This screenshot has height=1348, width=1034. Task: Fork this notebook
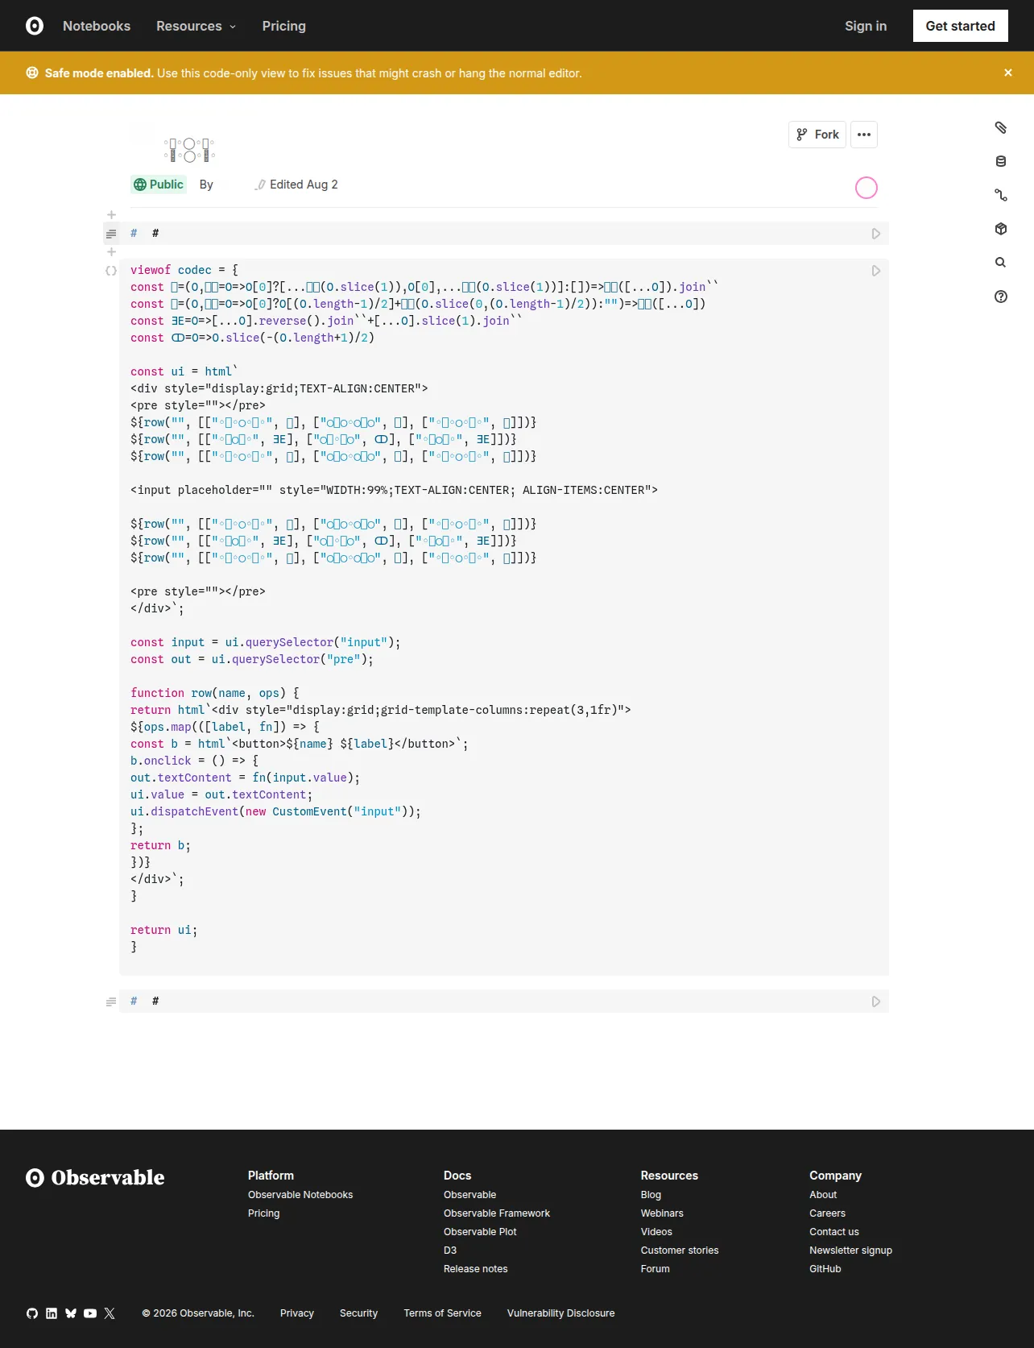click(x=817, y=135)
